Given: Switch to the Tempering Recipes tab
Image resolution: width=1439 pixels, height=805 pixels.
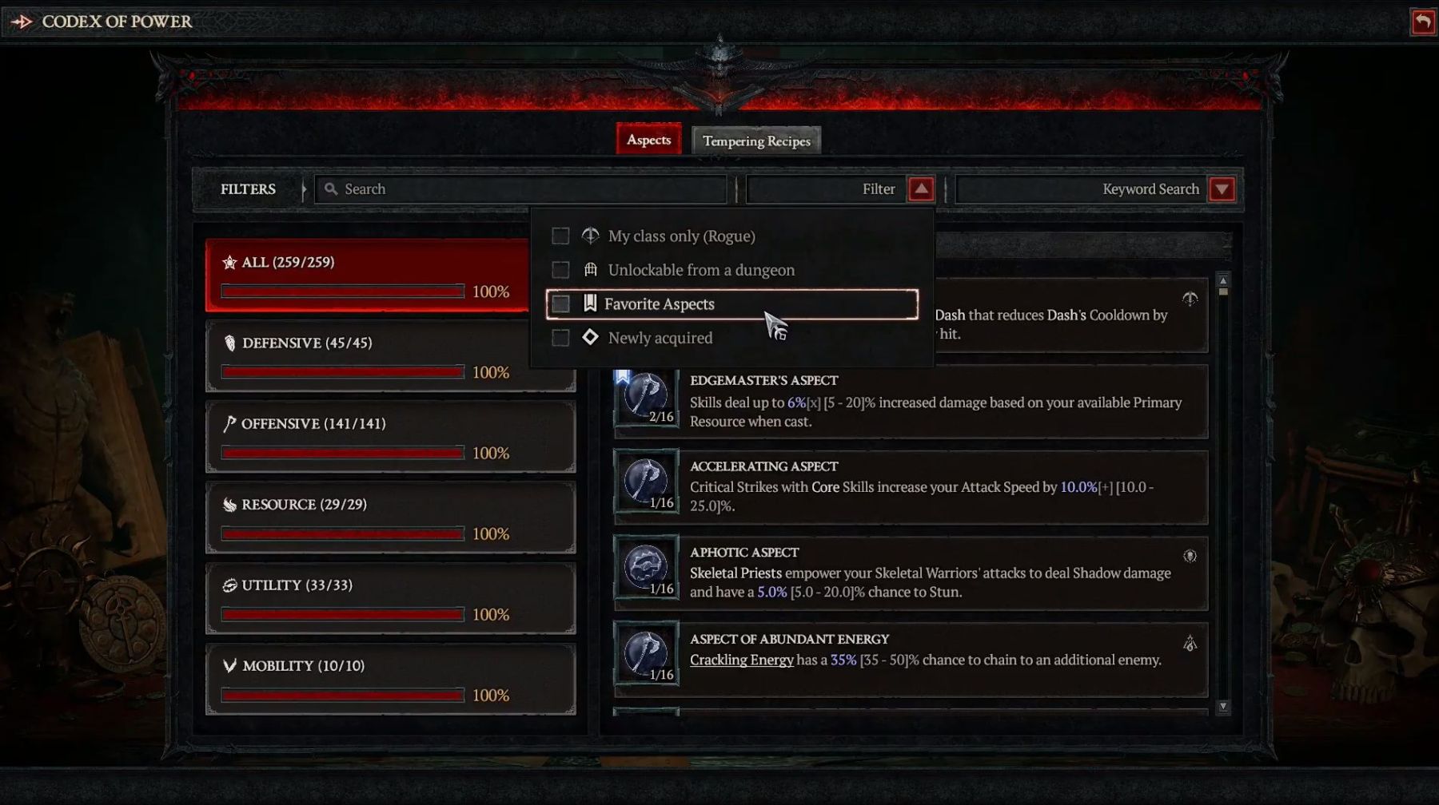Looking at the screenshot, I should pos(756,141).
